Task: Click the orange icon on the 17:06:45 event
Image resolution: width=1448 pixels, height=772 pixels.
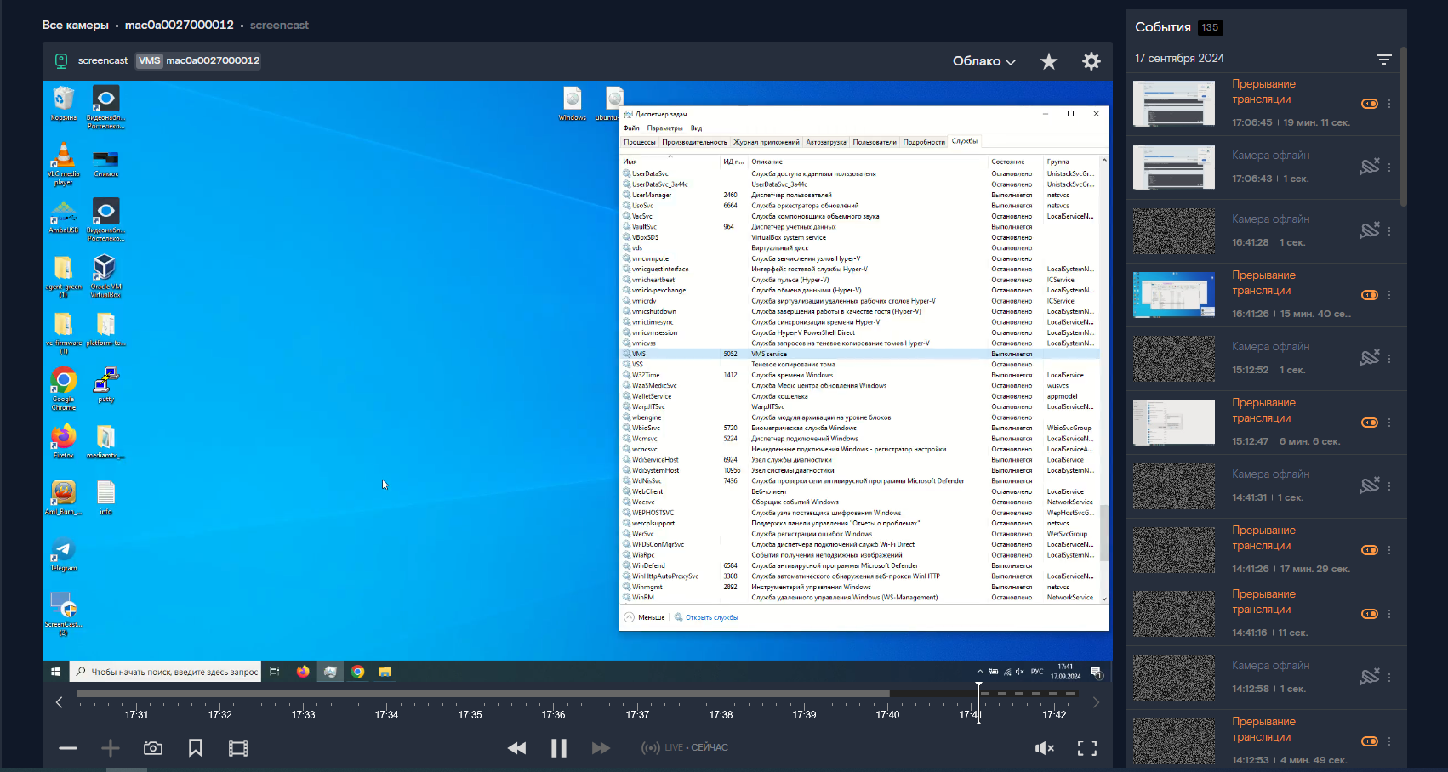Action: coord(1370,104)
